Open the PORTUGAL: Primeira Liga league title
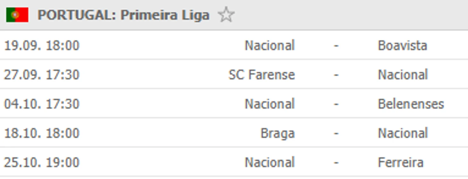Image resolution: width=468 pixels, height=179 pixels. pos(123,15)
